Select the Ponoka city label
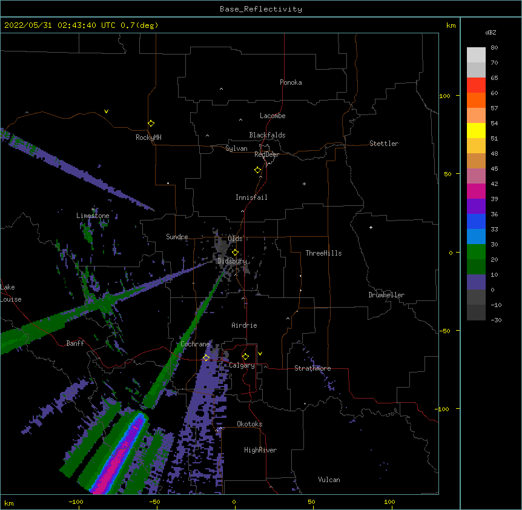This screenshot has width=522, height=510. (x=291, y=82)
